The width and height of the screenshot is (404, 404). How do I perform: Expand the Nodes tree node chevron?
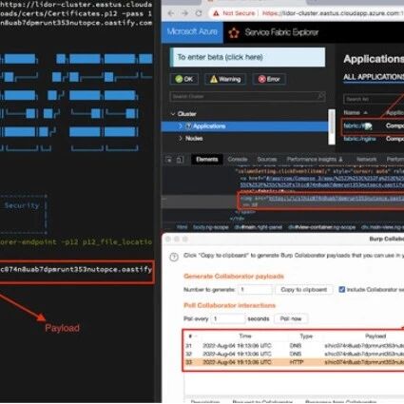click(181, 139)
